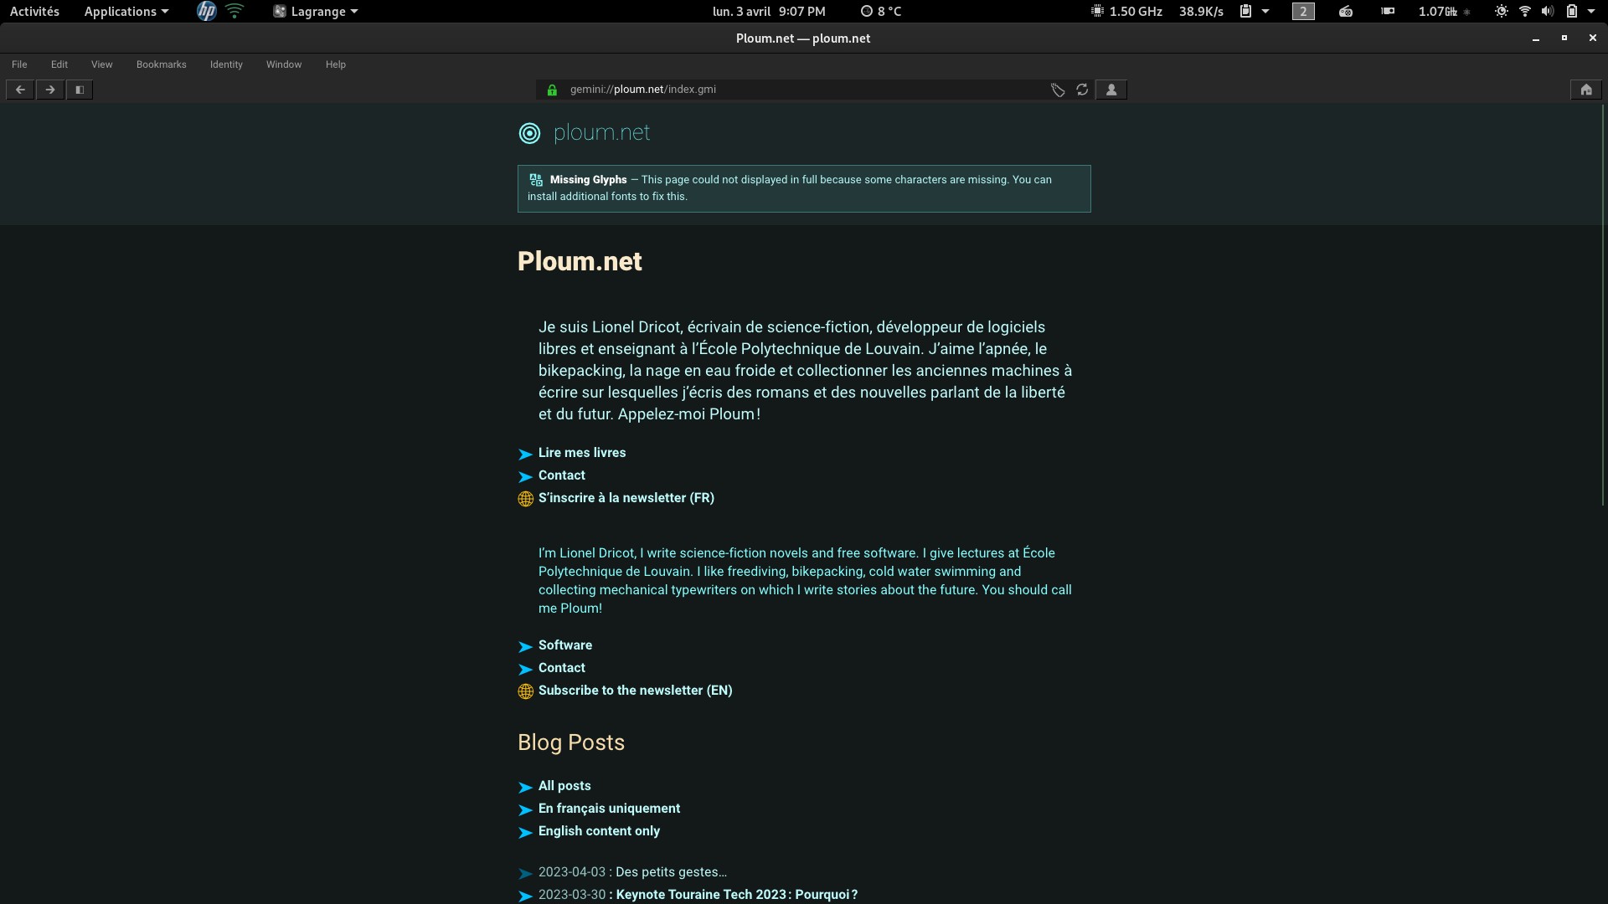Open the Applications dropdown menu
Image resolution: width=1608 pixels, height=904 pixels.
[x=126, y=11]
